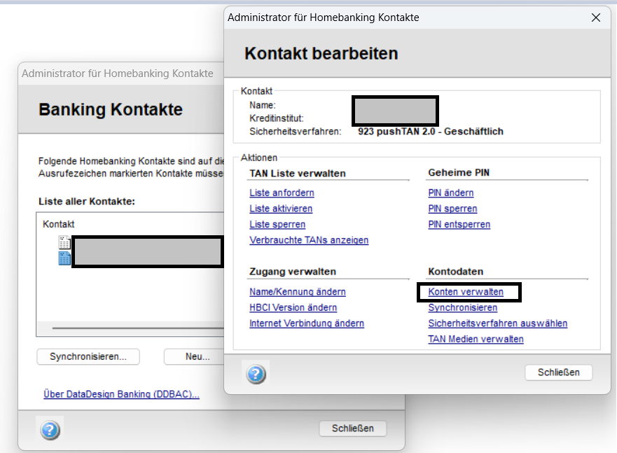The width and height of the screenshot is (617, 453).
Task: Click the Name/Kennung ändern link
Action: [x=298, y=292]
